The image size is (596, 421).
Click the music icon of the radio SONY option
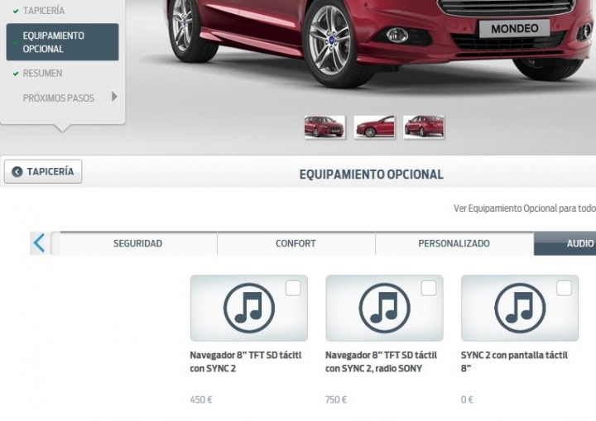[x=384, y=308]
